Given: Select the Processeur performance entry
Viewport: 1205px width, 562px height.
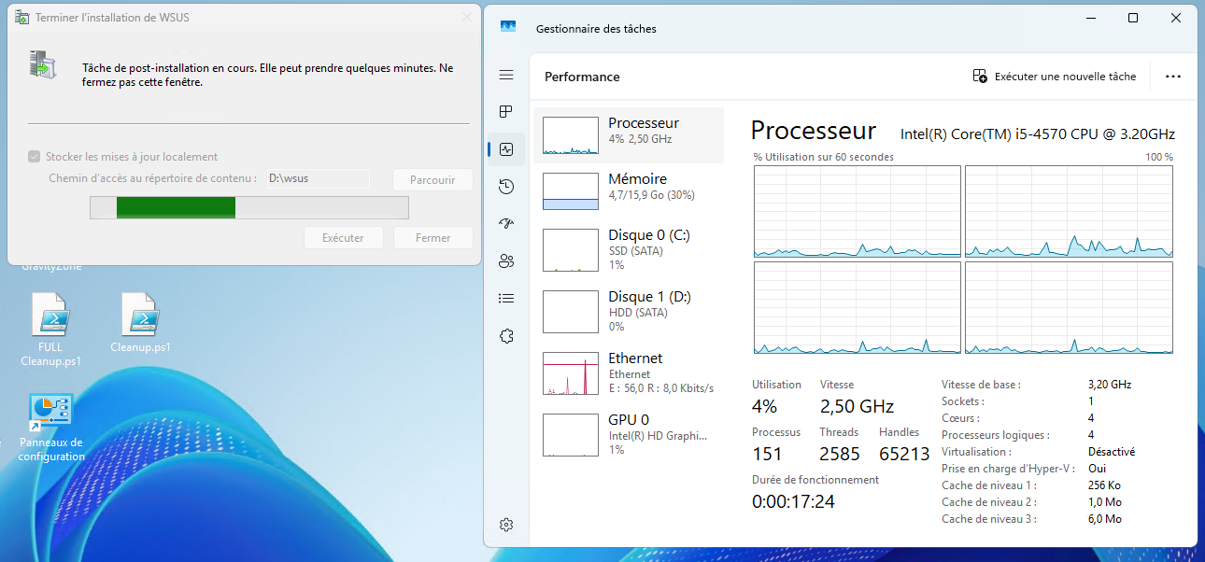Looking at the screenshot, I should tap(629, 135).
